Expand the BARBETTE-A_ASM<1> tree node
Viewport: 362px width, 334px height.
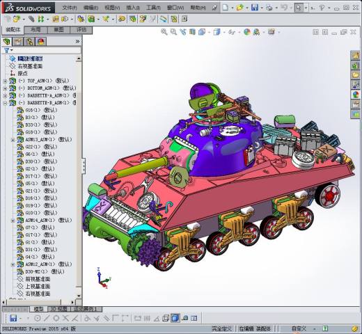coord(5,95)
